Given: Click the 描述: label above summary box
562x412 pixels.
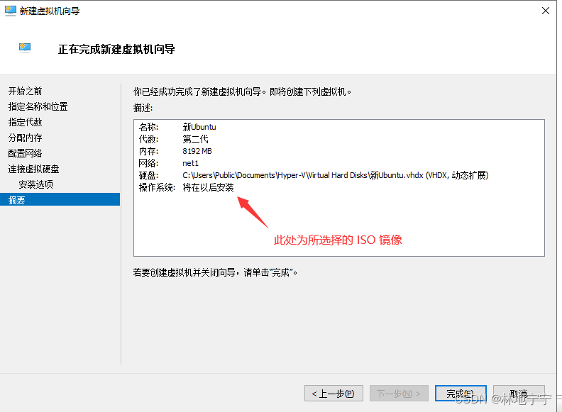Looking at the screenshot, I should (143, 108).
